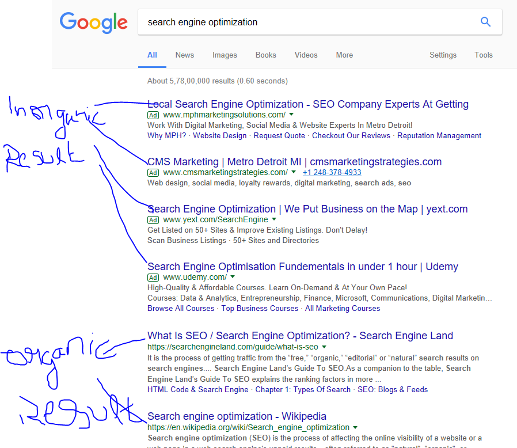The image size is (517, 448).
Task: Open the More search categories dropdown
Action: pyautogui.click(x=344, y=55)
